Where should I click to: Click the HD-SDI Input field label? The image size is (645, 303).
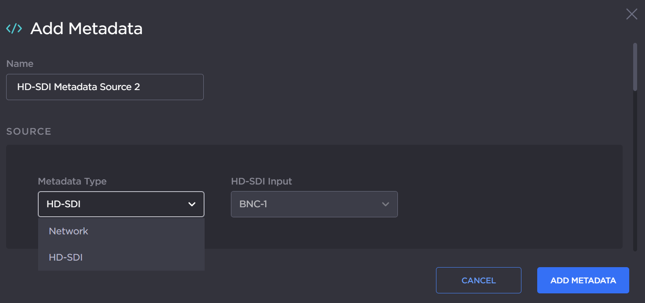pos(262,181)
